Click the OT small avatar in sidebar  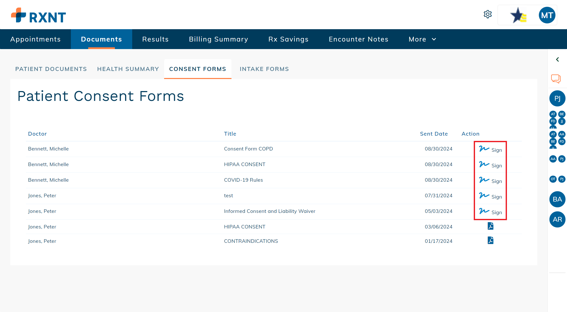553,179
